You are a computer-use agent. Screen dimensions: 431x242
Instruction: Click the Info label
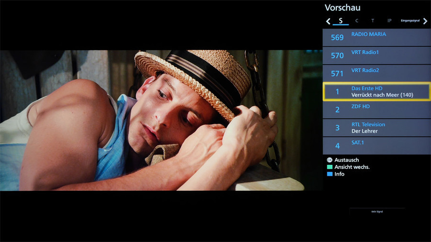pos(339,174)
